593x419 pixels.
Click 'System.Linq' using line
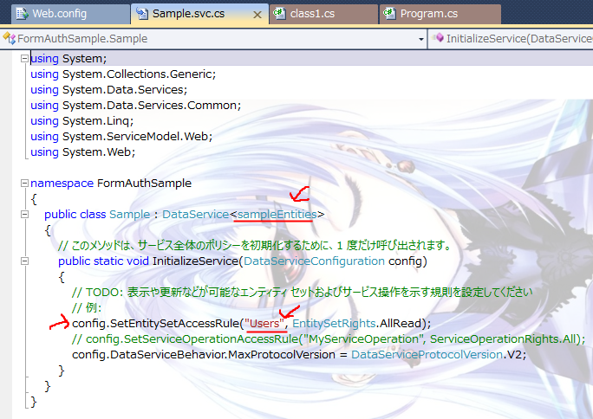click(82, 121)
